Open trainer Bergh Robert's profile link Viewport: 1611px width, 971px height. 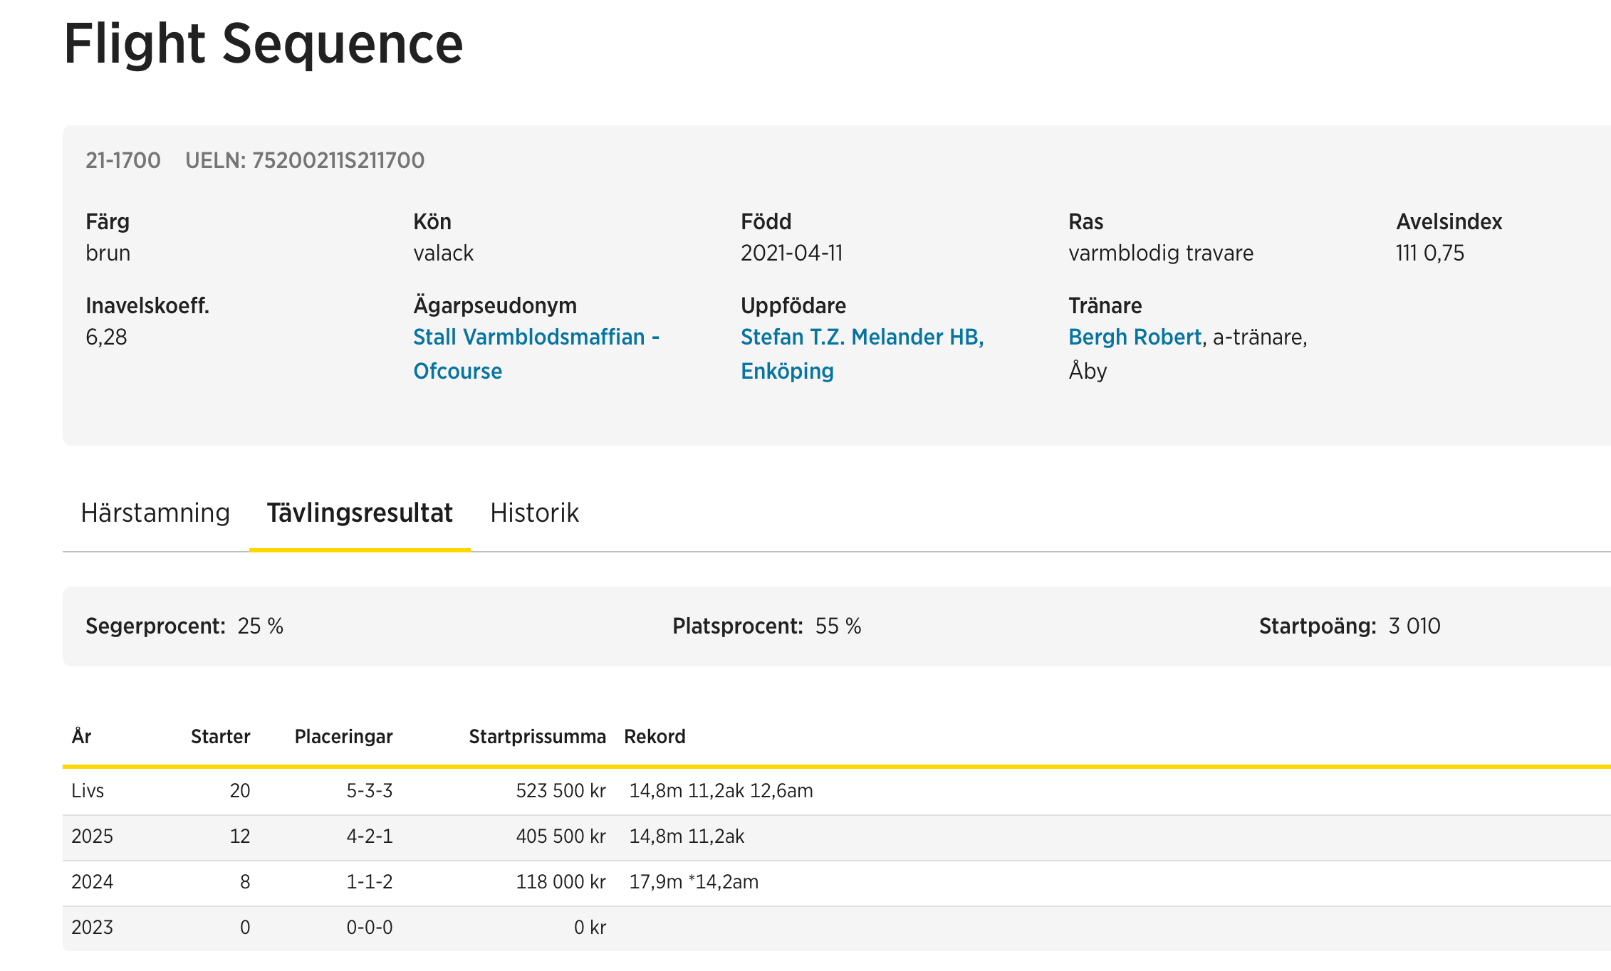coord(1135,337)
